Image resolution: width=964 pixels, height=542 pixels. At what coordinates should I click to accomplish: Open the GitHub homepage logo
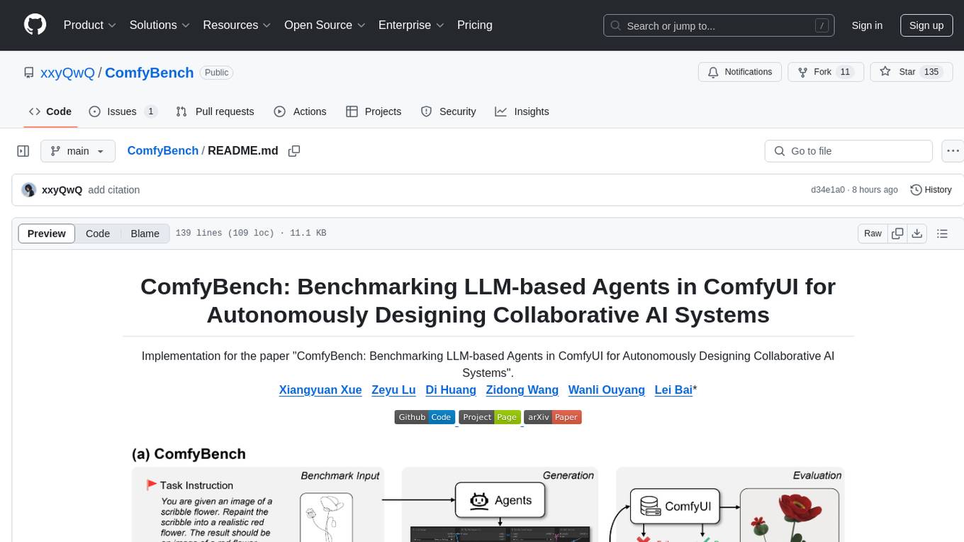(35, 25)
